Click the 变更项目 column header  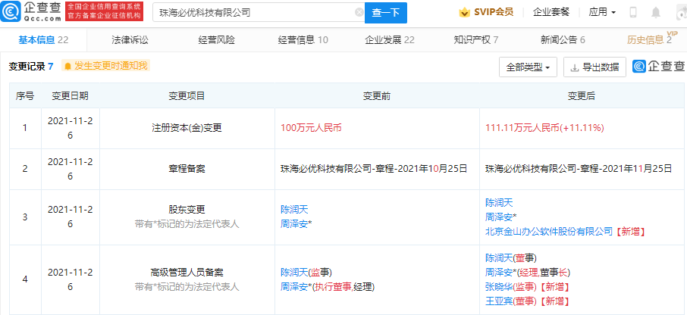[187, 96]
